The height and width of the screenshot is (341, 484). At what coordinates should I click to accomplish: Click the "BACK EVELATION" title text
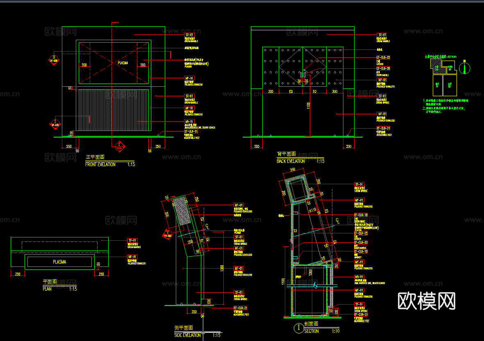coord(291,161)
